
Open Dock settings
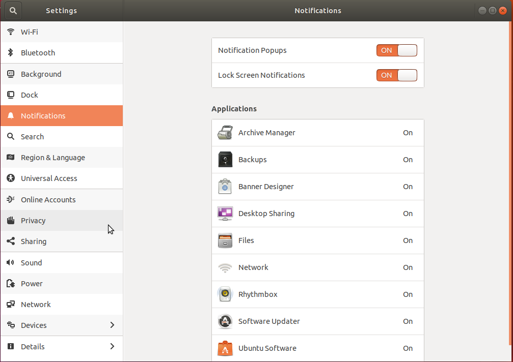[x=62, y=95]
